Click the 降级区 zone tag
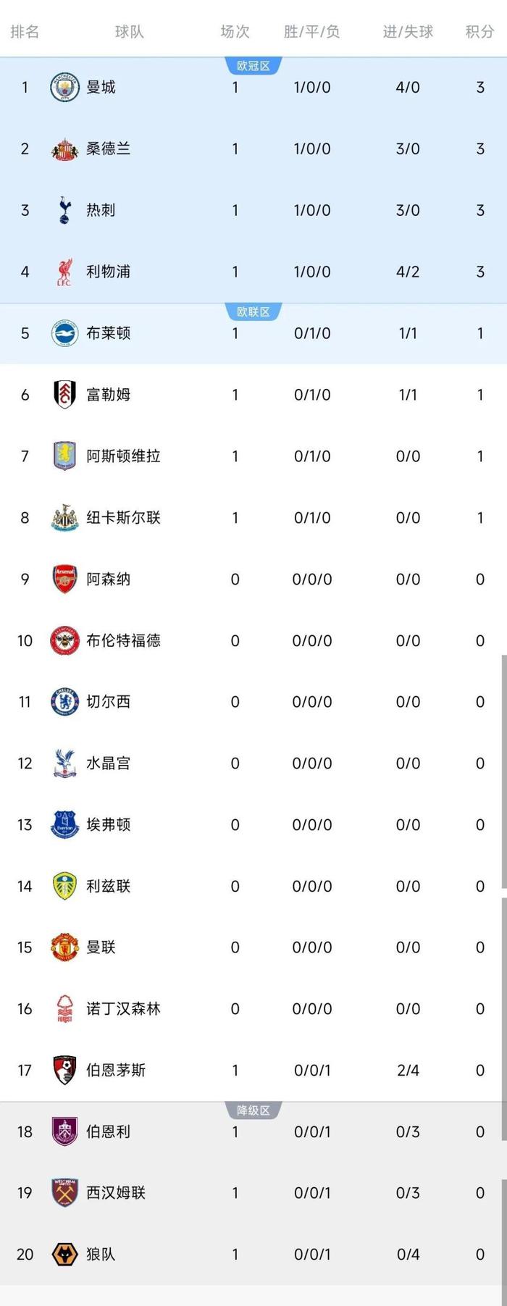This screenshot has width=507, height=1306. [x=253, y=1110]
